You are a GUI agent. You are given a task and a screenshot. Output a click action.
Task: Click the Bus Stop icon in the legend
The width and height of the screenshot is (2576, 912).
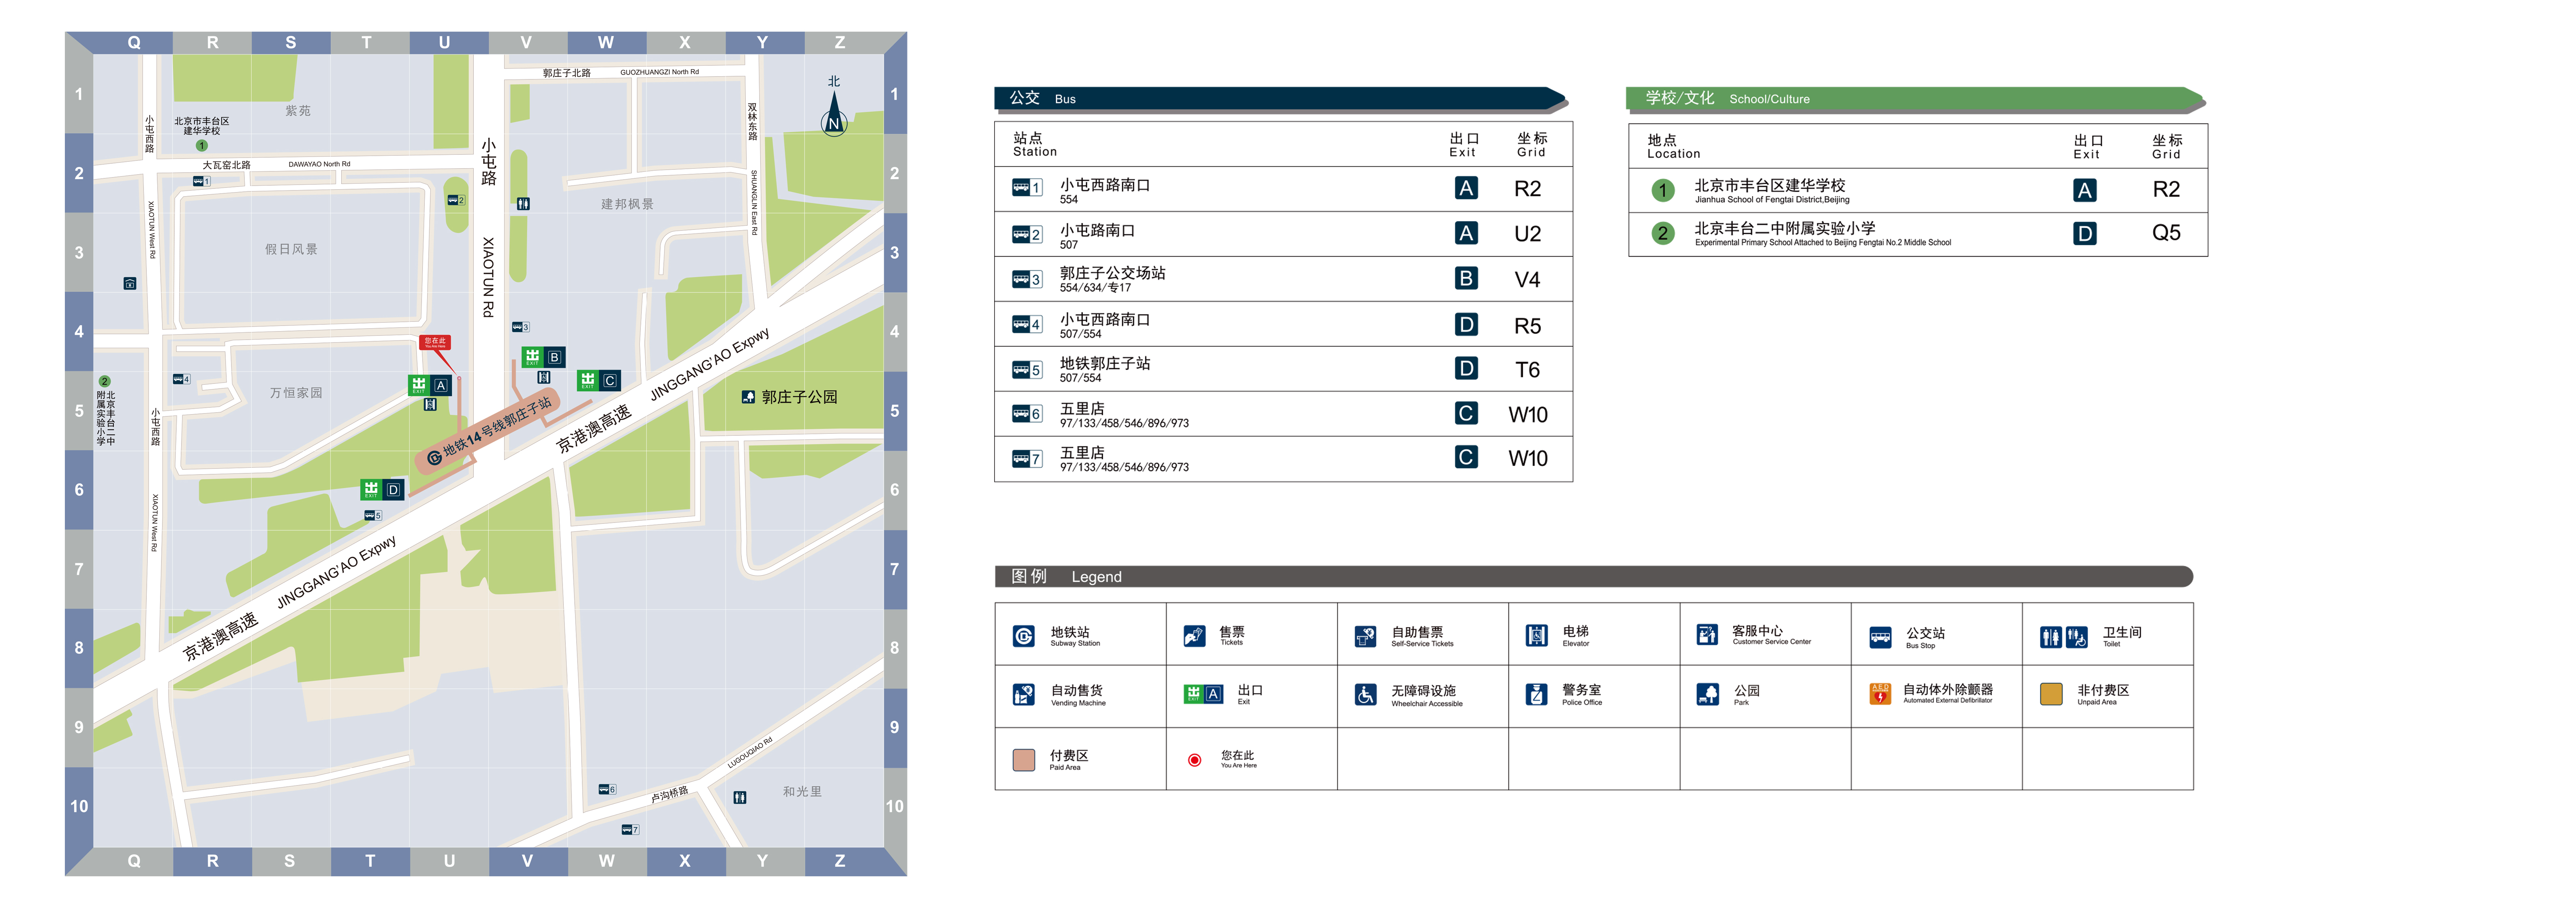click(1880, 637)
